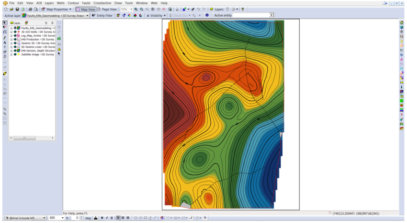Toggle visibility of Satellite image layer
Screen dimensions: 407x223
click(15, 54)
